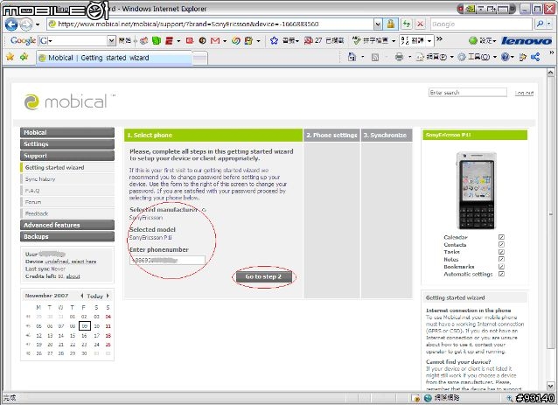Click the Add to Favorites star-plus icon

coord(24,57)
